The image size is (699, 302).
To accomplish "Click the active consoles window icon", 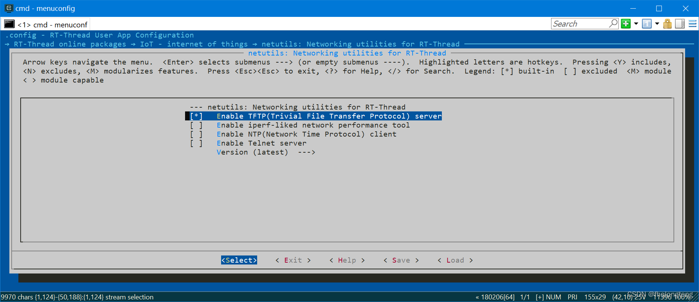I will point(646,24).
